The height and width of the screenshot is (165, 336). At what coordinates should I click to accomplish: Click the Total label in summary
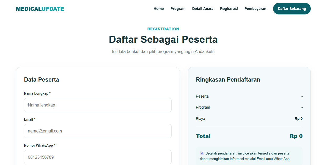click(x=203, y=136)
